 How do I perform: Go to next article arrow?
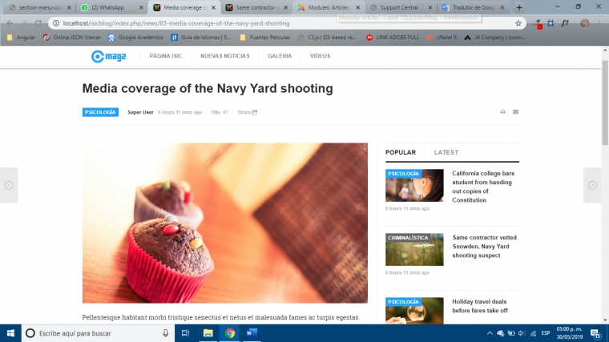pyautogui.click(x=592, y=185)
